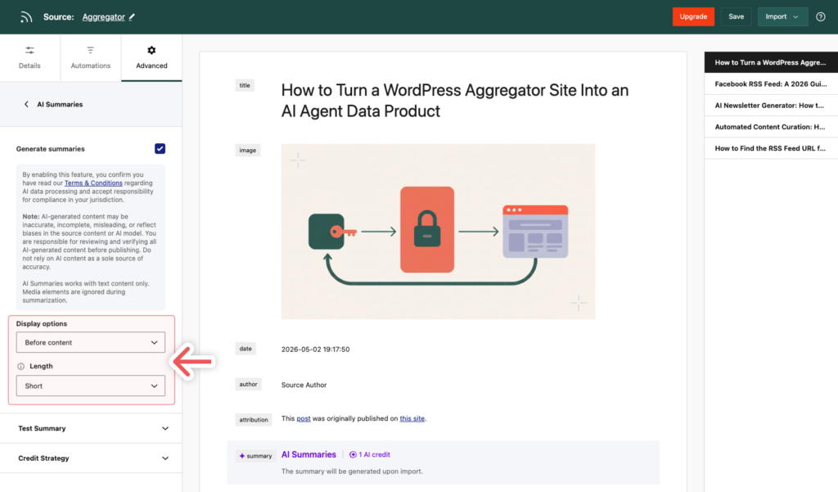The height and width of the screenshot is (492, 838).
Task: Open the Import dropdown menu
Action: (782, 16)
